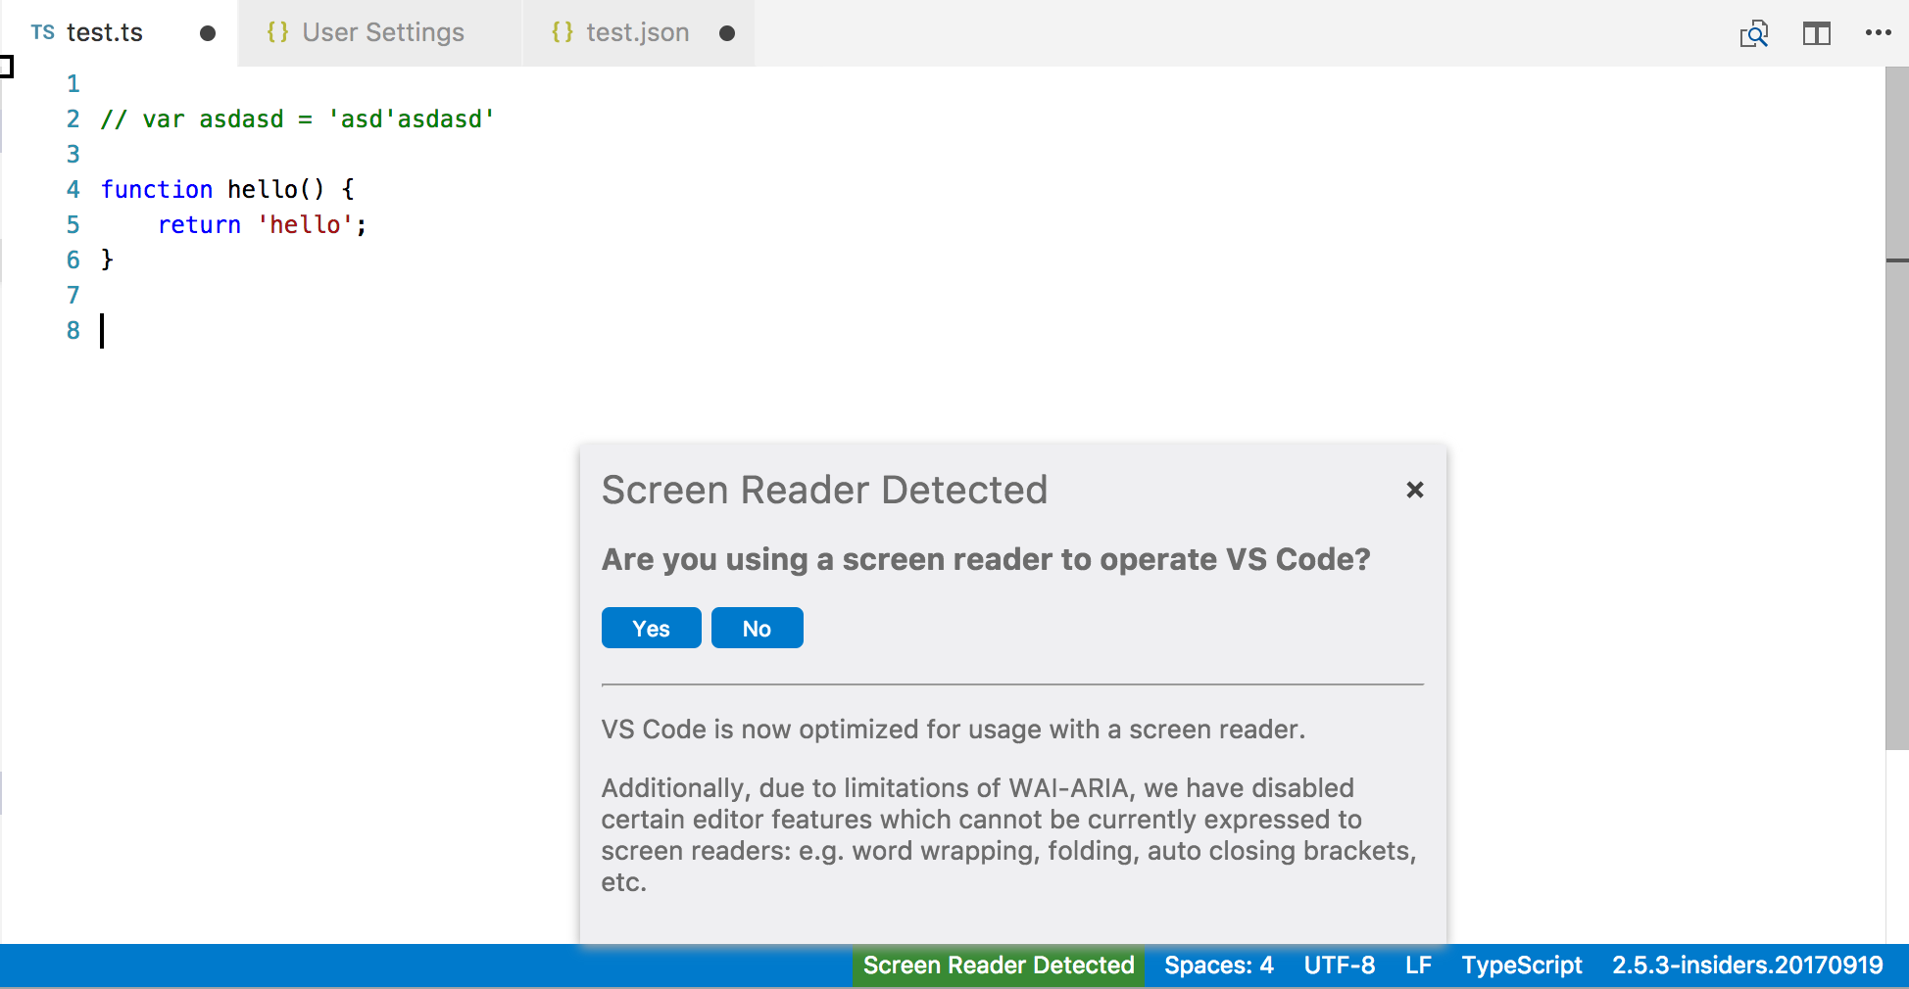Change the language mode via TypeScript
The image size is (1909, 989).
(1522, 965)
